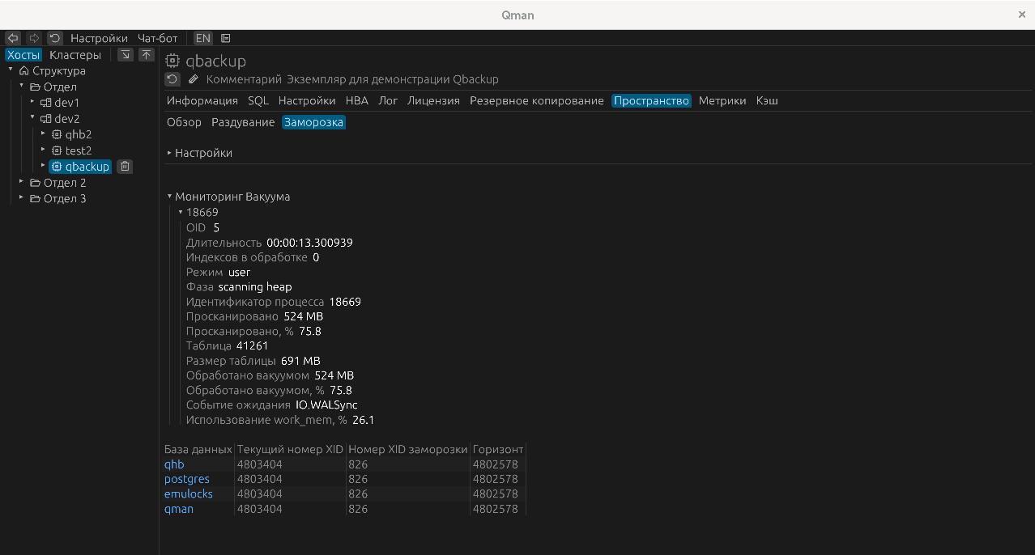
Task: Switch to the Раздувание subtab
Action: tap(243, 122)
